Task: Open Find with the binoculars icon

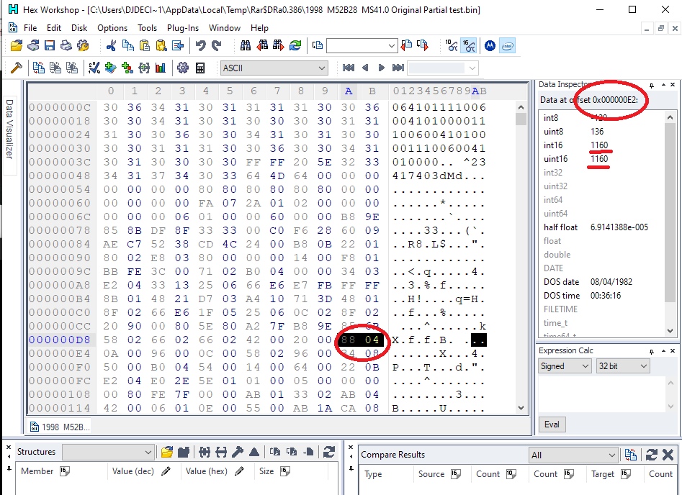Action: 246,45
